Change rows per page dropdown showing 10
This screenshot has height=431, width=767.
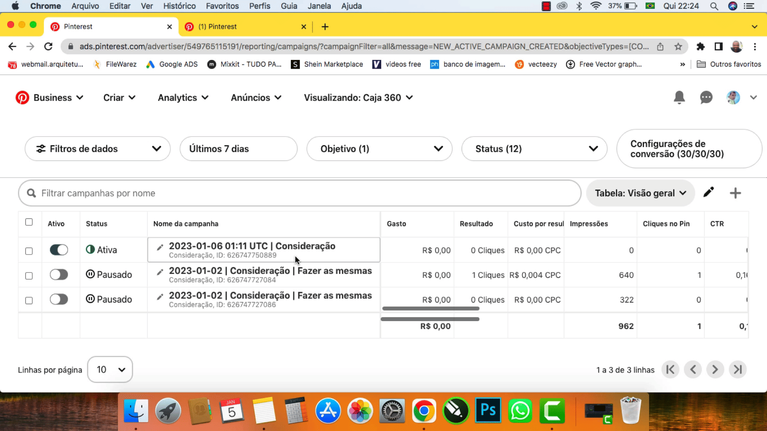tap(110, 369)
